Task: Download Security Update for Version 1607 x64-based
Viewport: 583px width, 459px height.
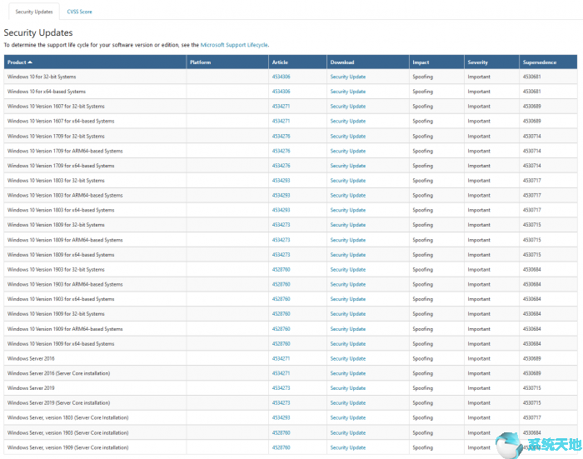Action: 347,122
